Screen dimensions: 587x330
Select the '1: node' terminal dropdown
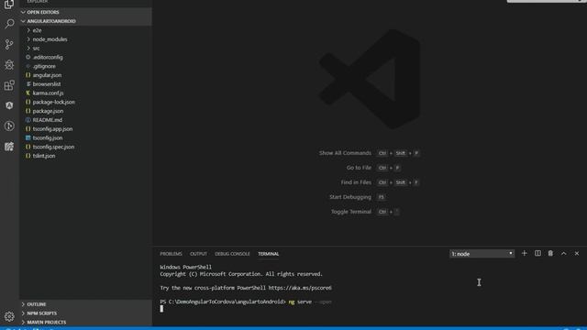coord(482,254)
